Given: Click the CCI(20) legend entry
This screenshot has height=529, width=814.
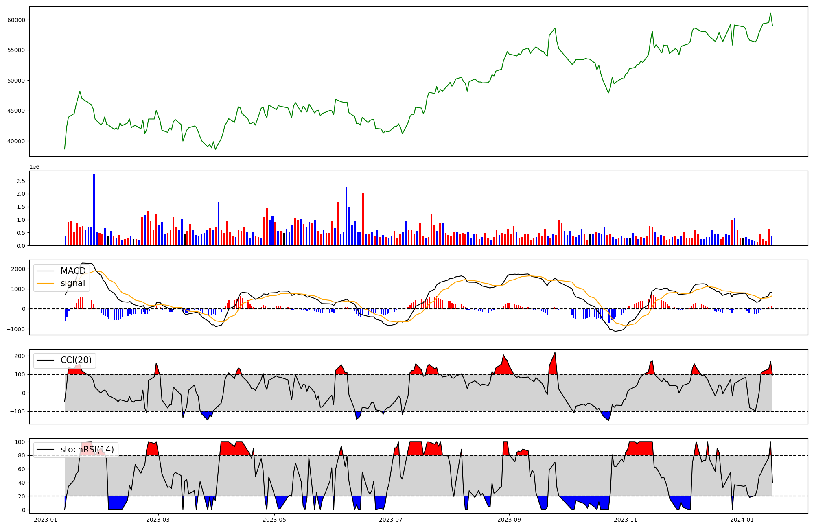Looking at the screenshot, I should pos(76,360).
